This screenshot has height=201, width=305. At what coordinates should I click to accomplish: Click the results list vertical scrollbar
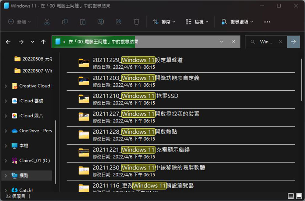point(302,80)
